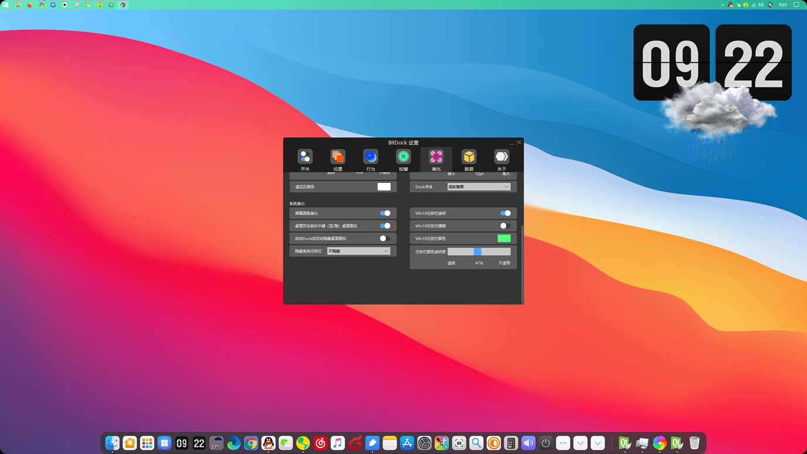Screen dimensions: 807x454
Task: Open the red bird-shaped app icon in dock
Action: coord(355,443)
